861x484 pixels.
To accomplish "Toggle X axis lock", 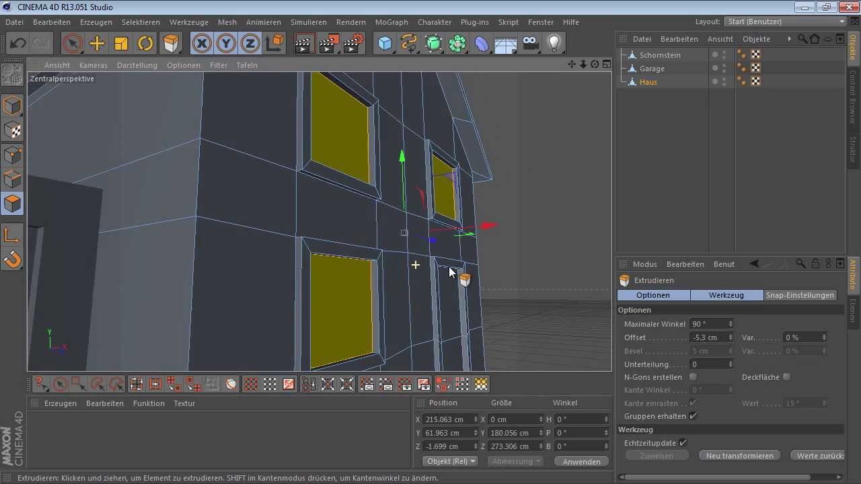I will click(202, 44).
